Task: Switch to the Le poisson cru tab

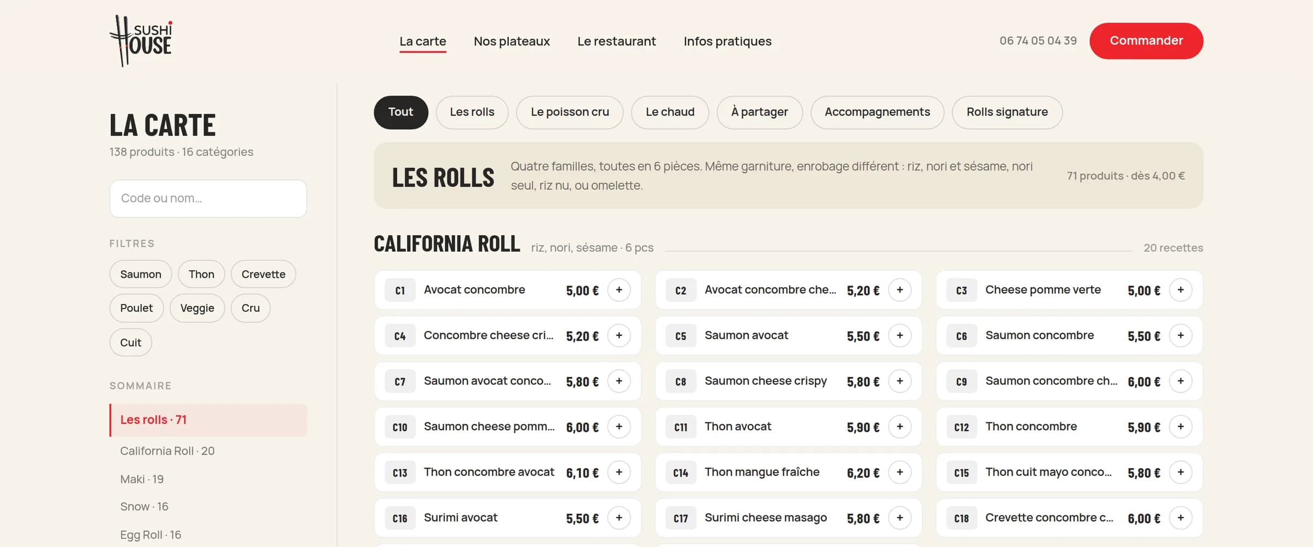Action: pos(570,112)
